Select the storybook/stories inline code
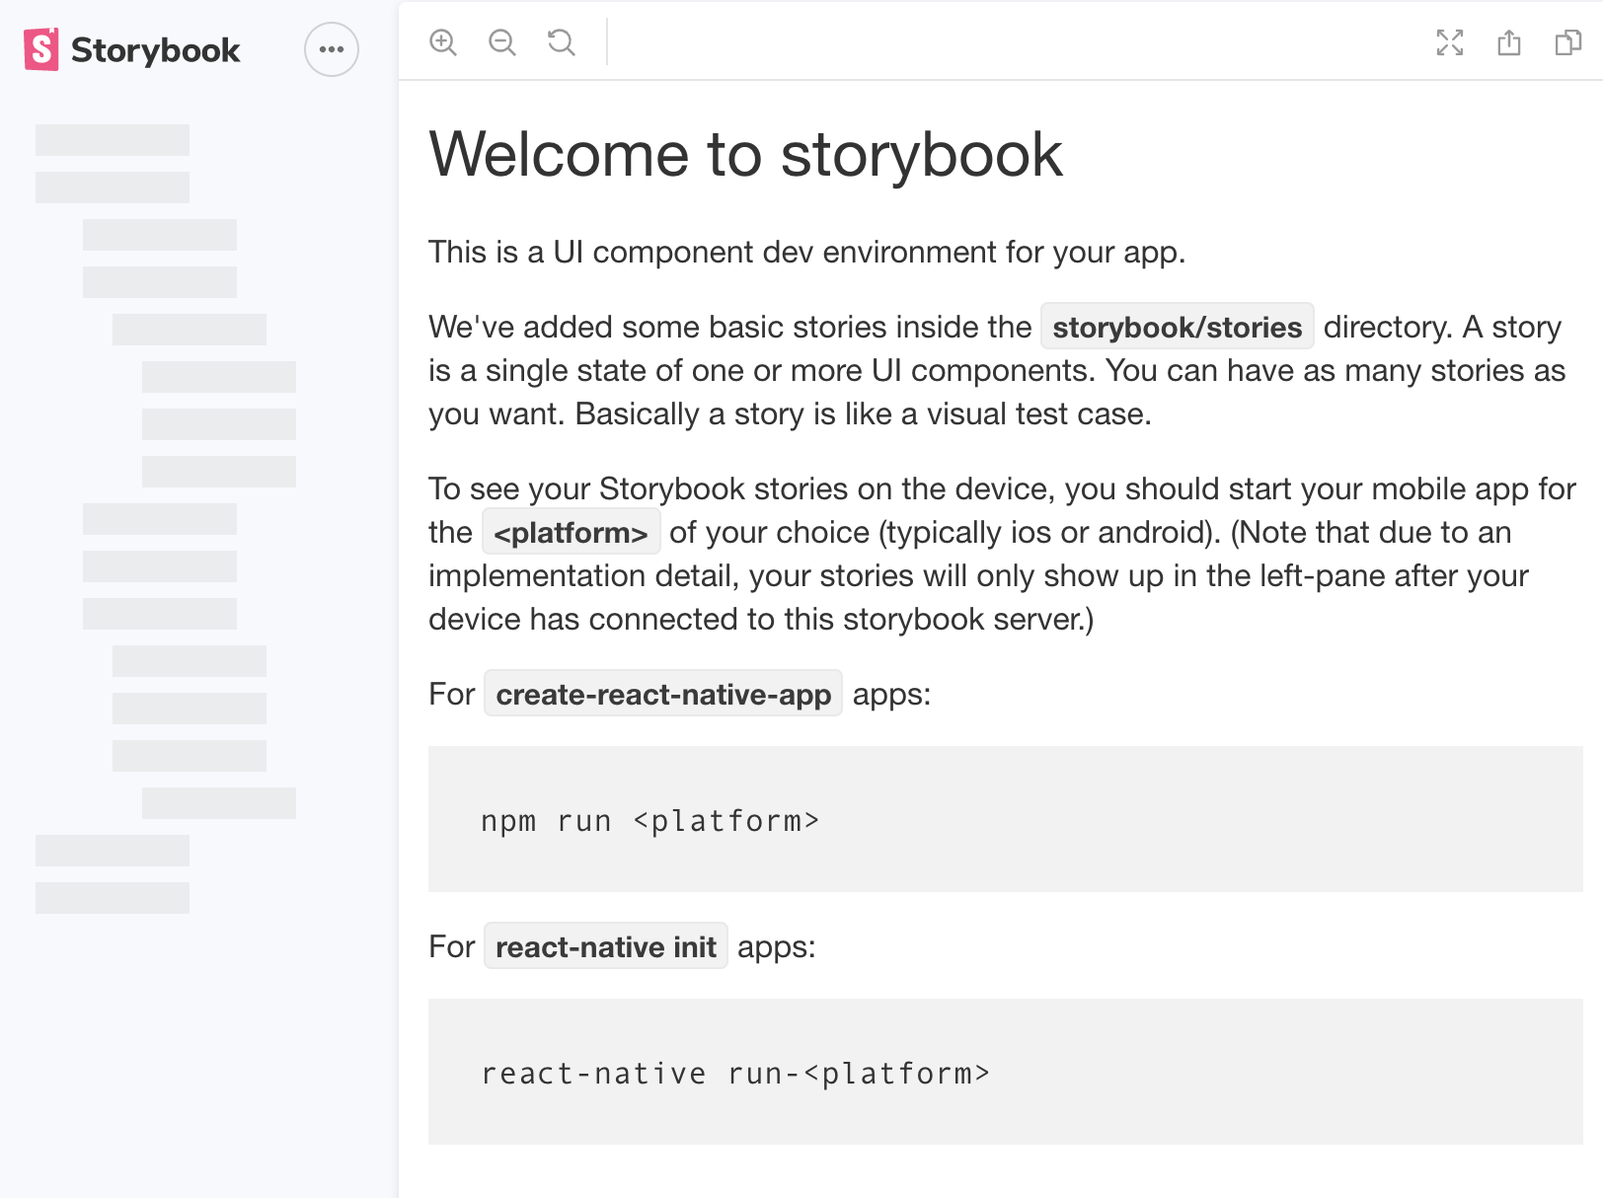The image size is (1603, 1198). [x=1177, y=327]
